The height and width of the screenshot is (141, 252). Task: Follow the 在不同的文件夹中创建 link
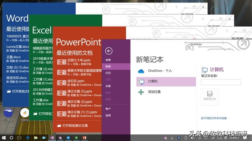[214, 118]
